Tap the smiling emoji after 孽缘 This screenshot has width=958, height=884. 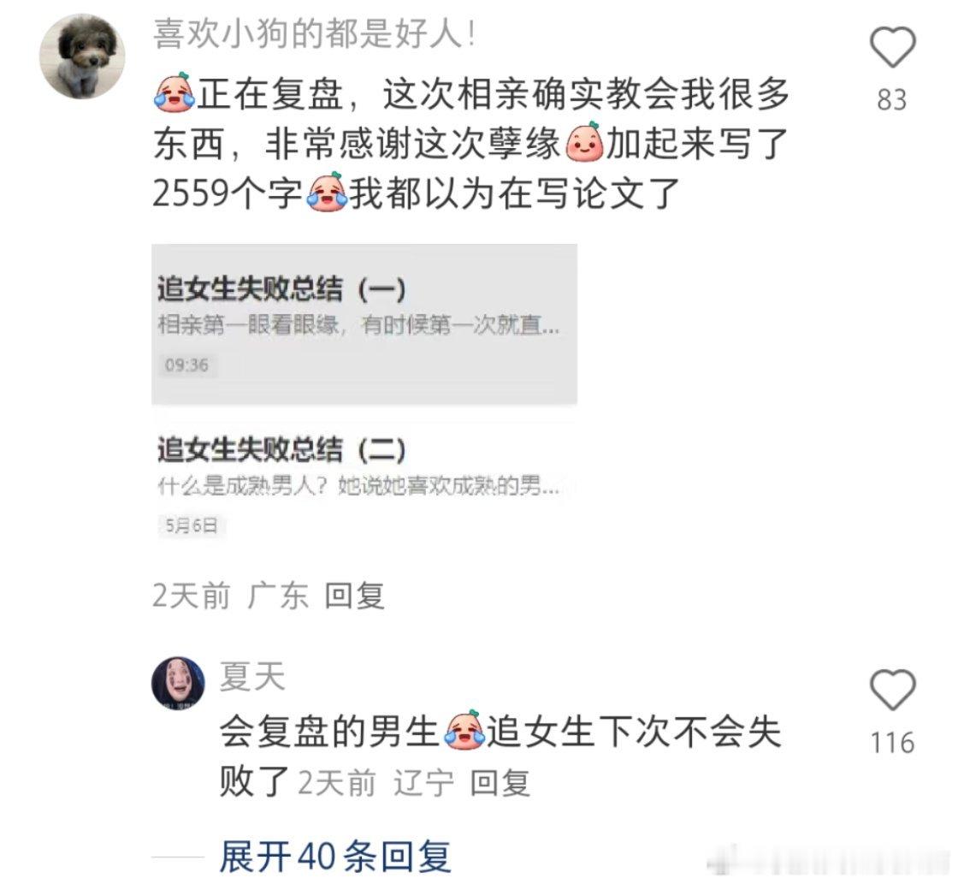tap(585, 143)
